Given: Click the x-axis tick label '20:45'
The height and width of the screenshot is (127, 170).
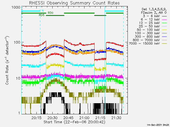Looking at the screenshot, I should 69,118.
